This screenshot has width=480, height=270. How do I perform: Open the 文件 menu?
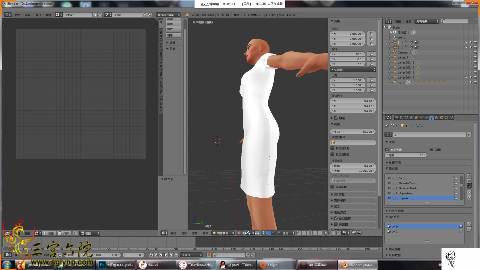coord(17,15)
